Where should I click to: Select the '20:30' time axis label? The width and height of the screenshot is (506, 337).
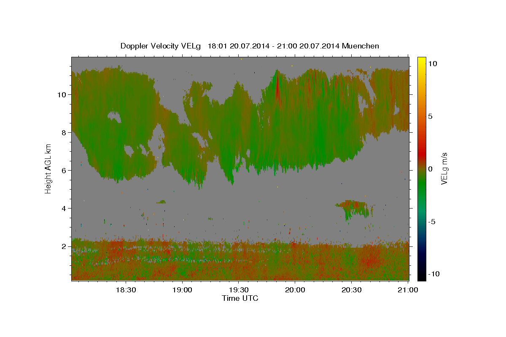point(352,290)
